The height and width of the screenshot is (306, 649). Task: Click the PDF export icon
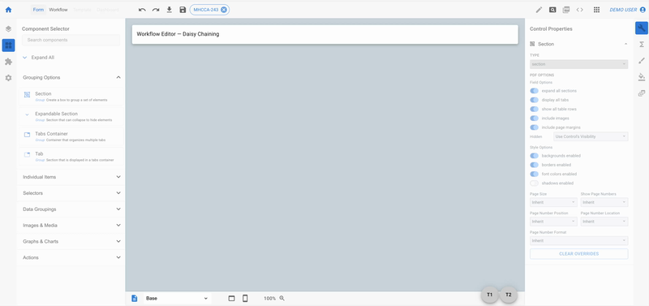[566, 10]
